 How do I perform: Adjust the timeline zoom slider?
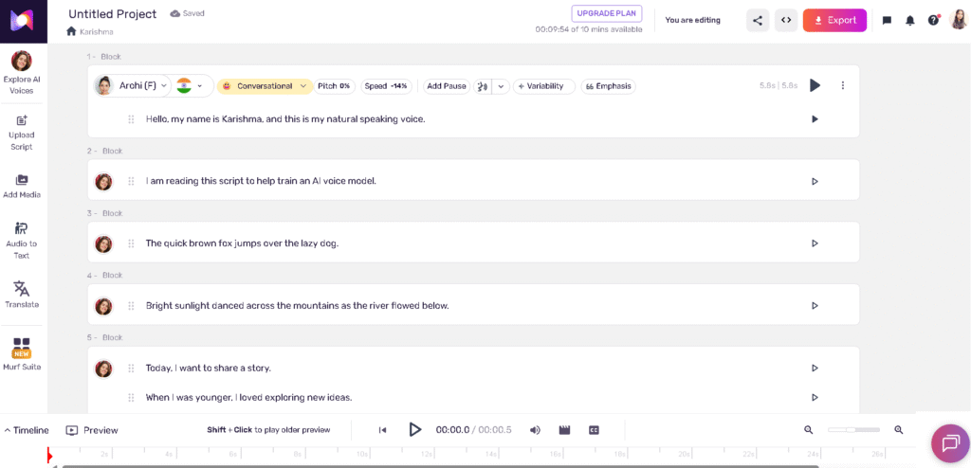[x=852, y=430]
